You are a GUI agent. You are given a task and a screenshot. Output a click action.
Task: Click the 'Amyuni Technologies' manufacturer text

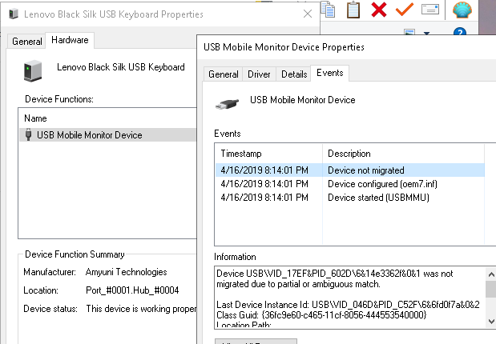(x=127, y=272)
